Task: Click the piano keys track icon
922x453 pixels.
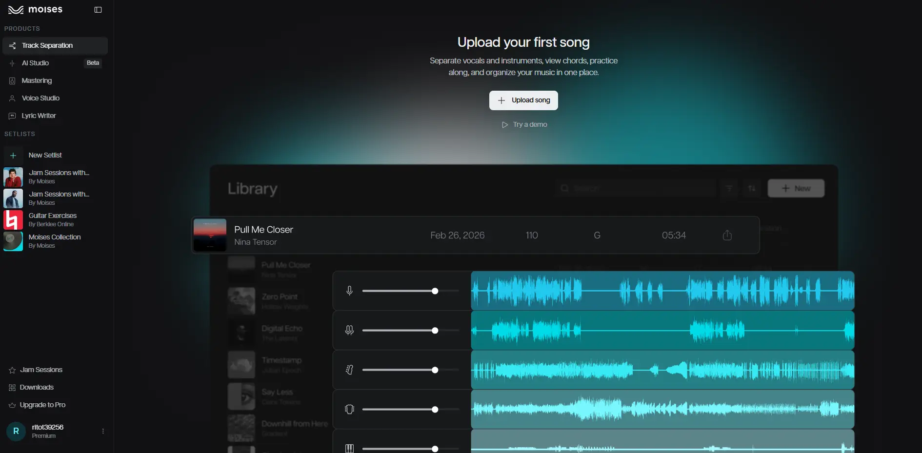Action: 349,448
